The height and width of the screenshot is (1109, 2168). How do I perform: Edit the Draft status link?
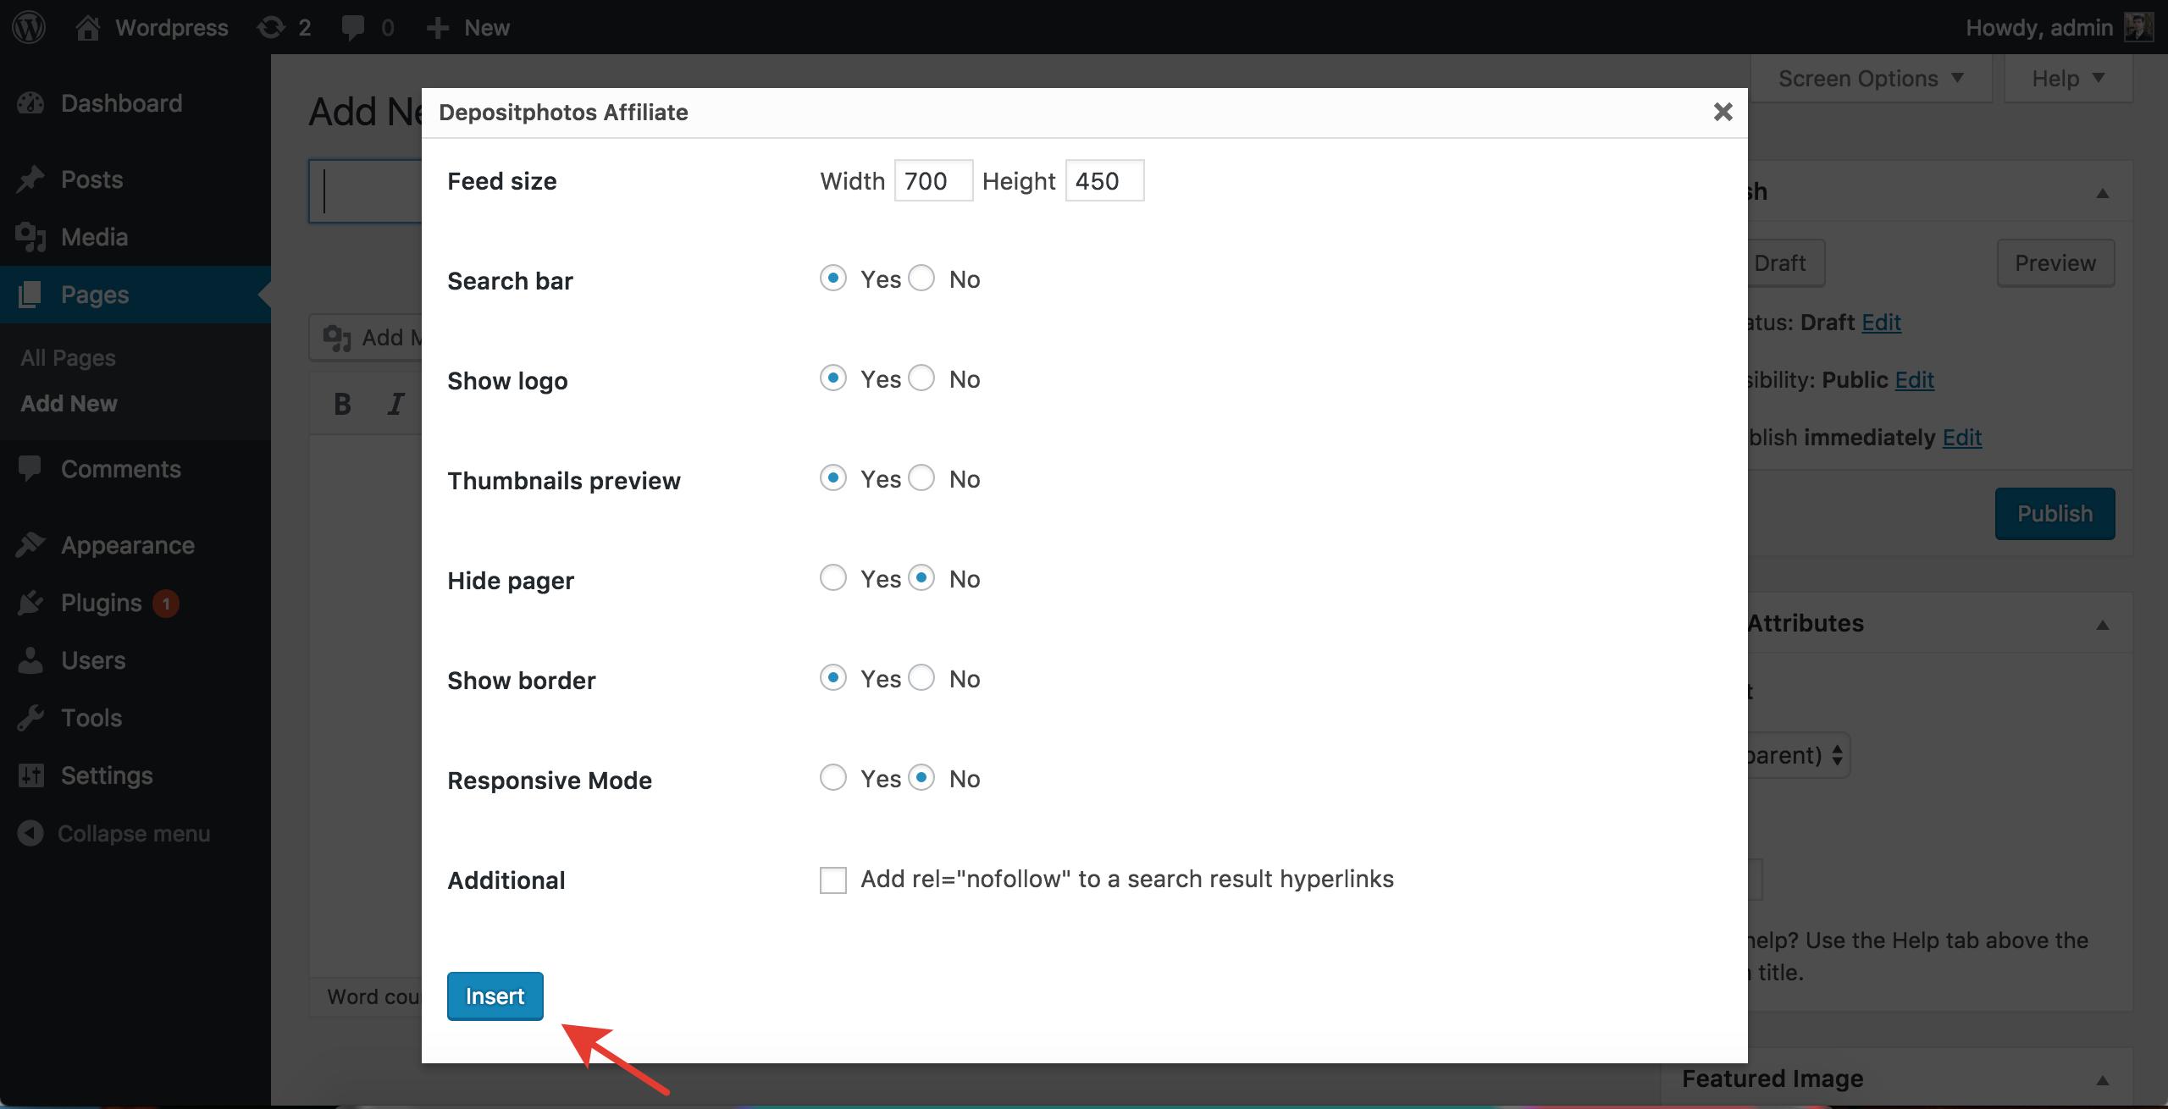pos(1881,323)
